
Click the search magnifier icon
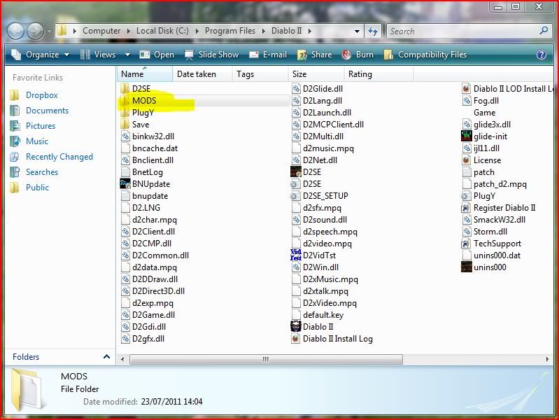pyautogui.click(x=544, y=31)
